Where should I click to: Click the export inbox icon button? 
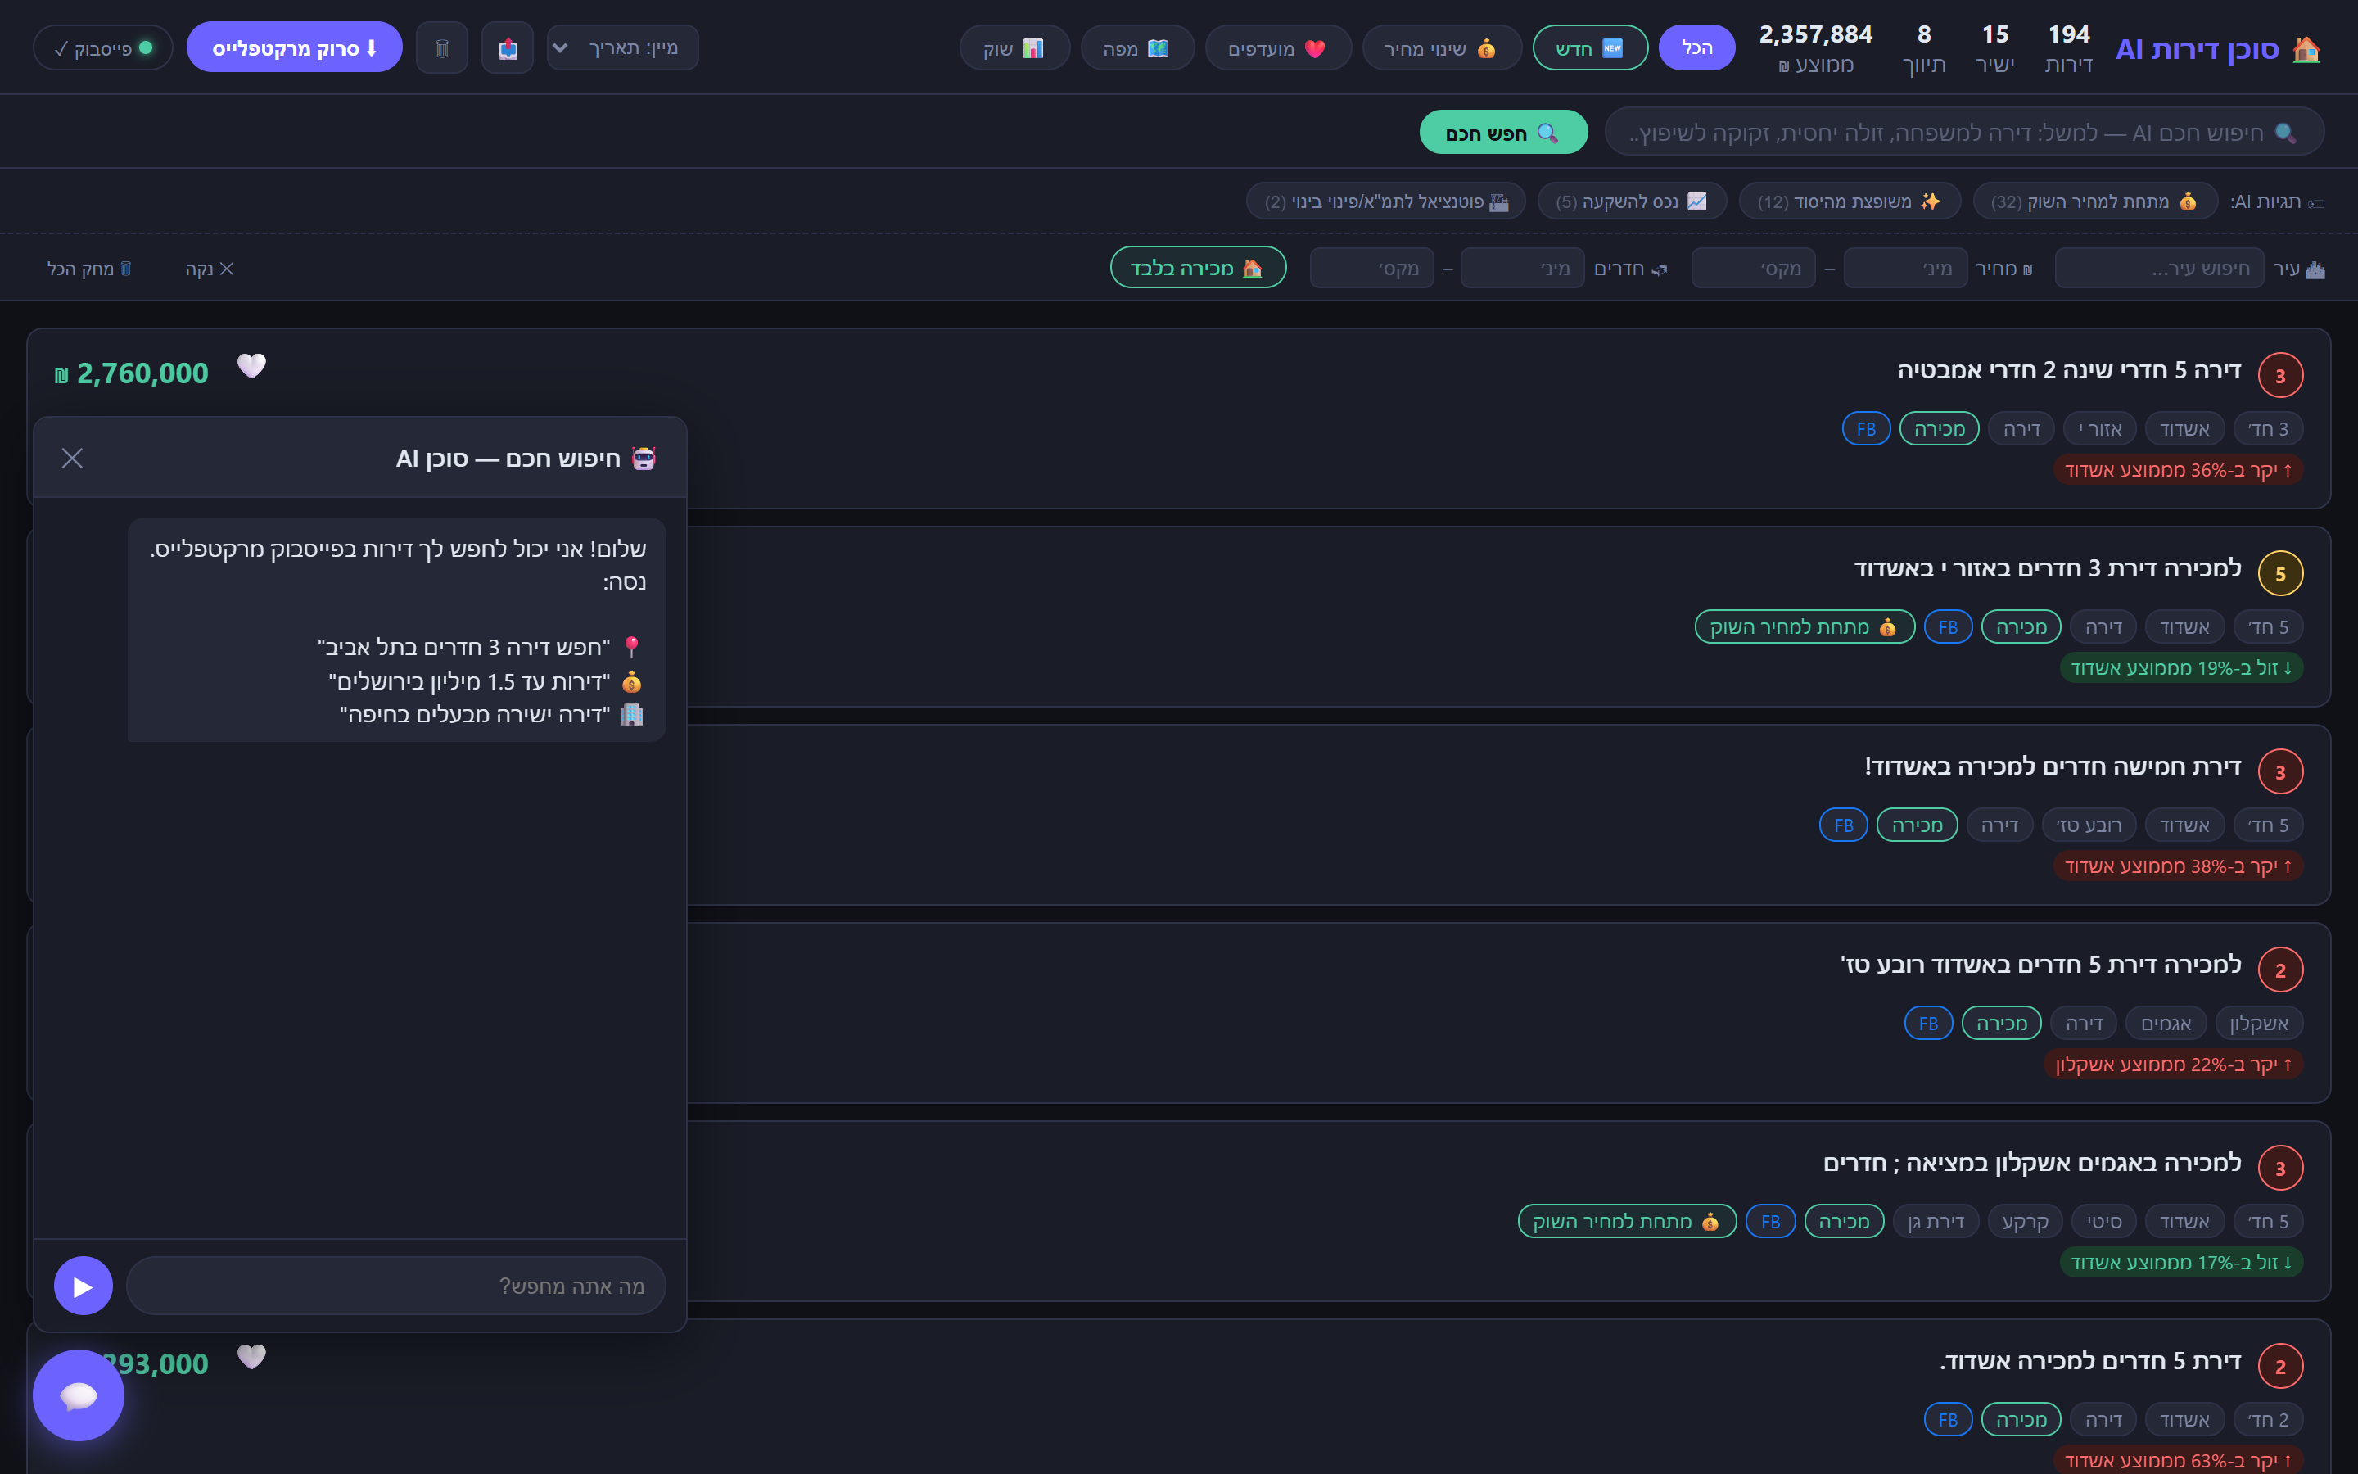coord(508,47)
